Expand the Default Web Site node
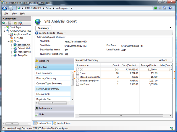 coord(12,49)
